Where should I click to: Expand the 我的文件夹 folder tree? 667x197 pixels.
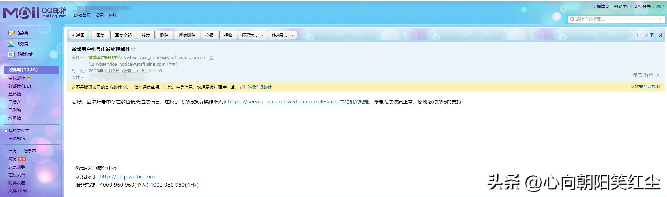tap(6, 131)
